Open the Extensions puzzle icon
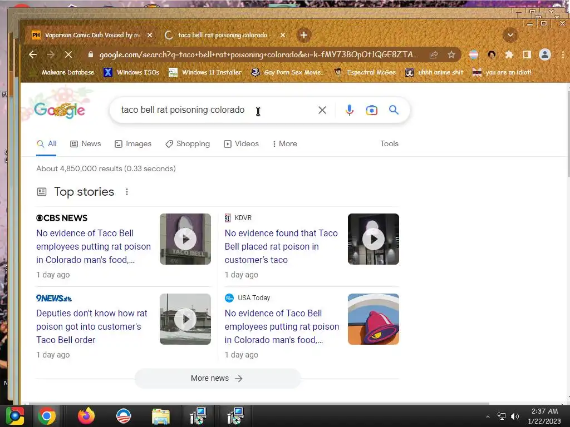This screenshot has width=570, height=427. point(509,55)
